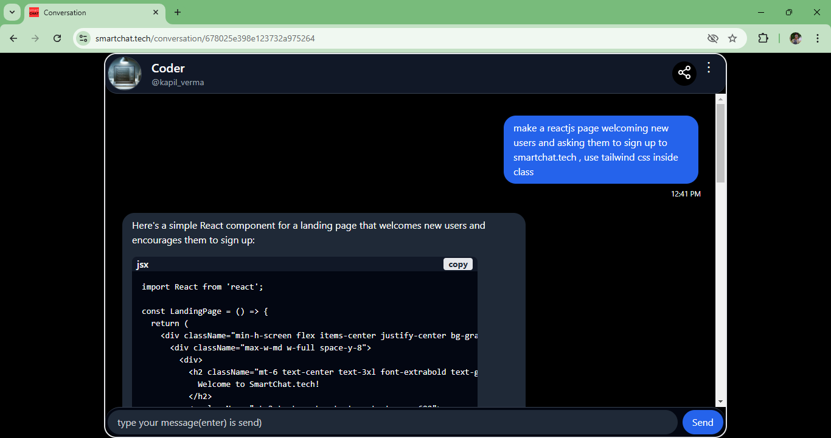Close the Conversation tab
Image resolution: width=831 pixels, height=438 pixels.
156,12
